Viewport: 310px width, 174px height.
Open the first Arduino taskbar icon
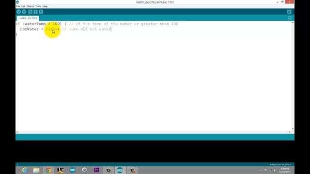(x=73, y=170)
